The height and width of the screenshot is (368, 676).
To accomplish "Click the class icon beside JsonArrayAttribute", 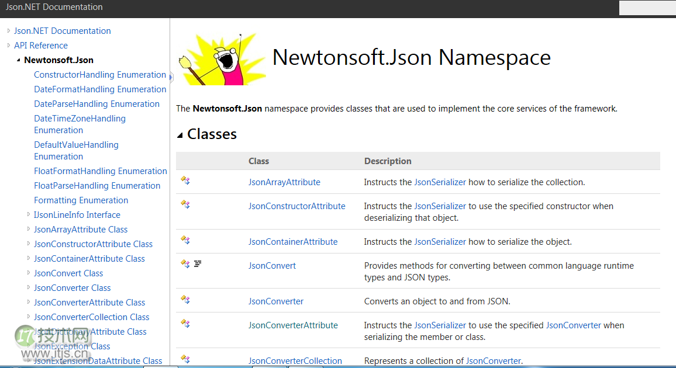I will tap(185, 180).
